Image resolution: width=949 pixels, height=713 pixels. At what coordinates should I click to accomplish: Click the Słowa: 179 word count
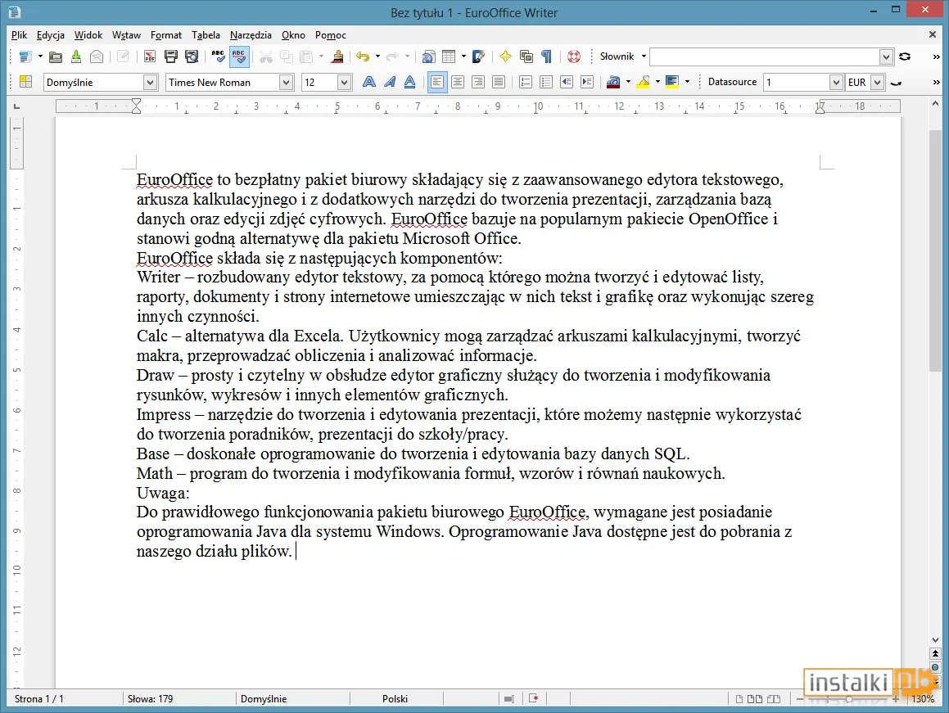[x=150, y=698]
